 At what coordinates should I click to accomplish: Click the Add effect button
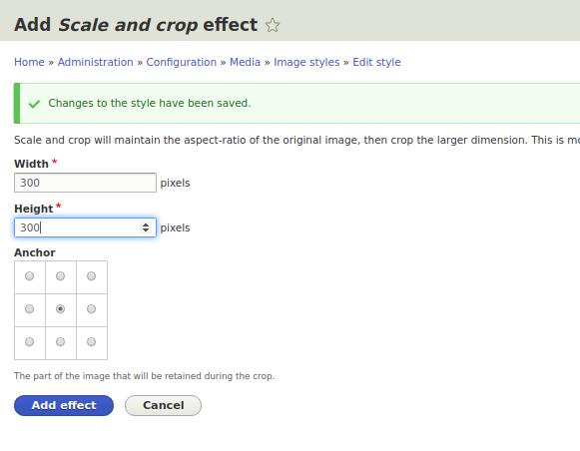click(x=64, y=405)
